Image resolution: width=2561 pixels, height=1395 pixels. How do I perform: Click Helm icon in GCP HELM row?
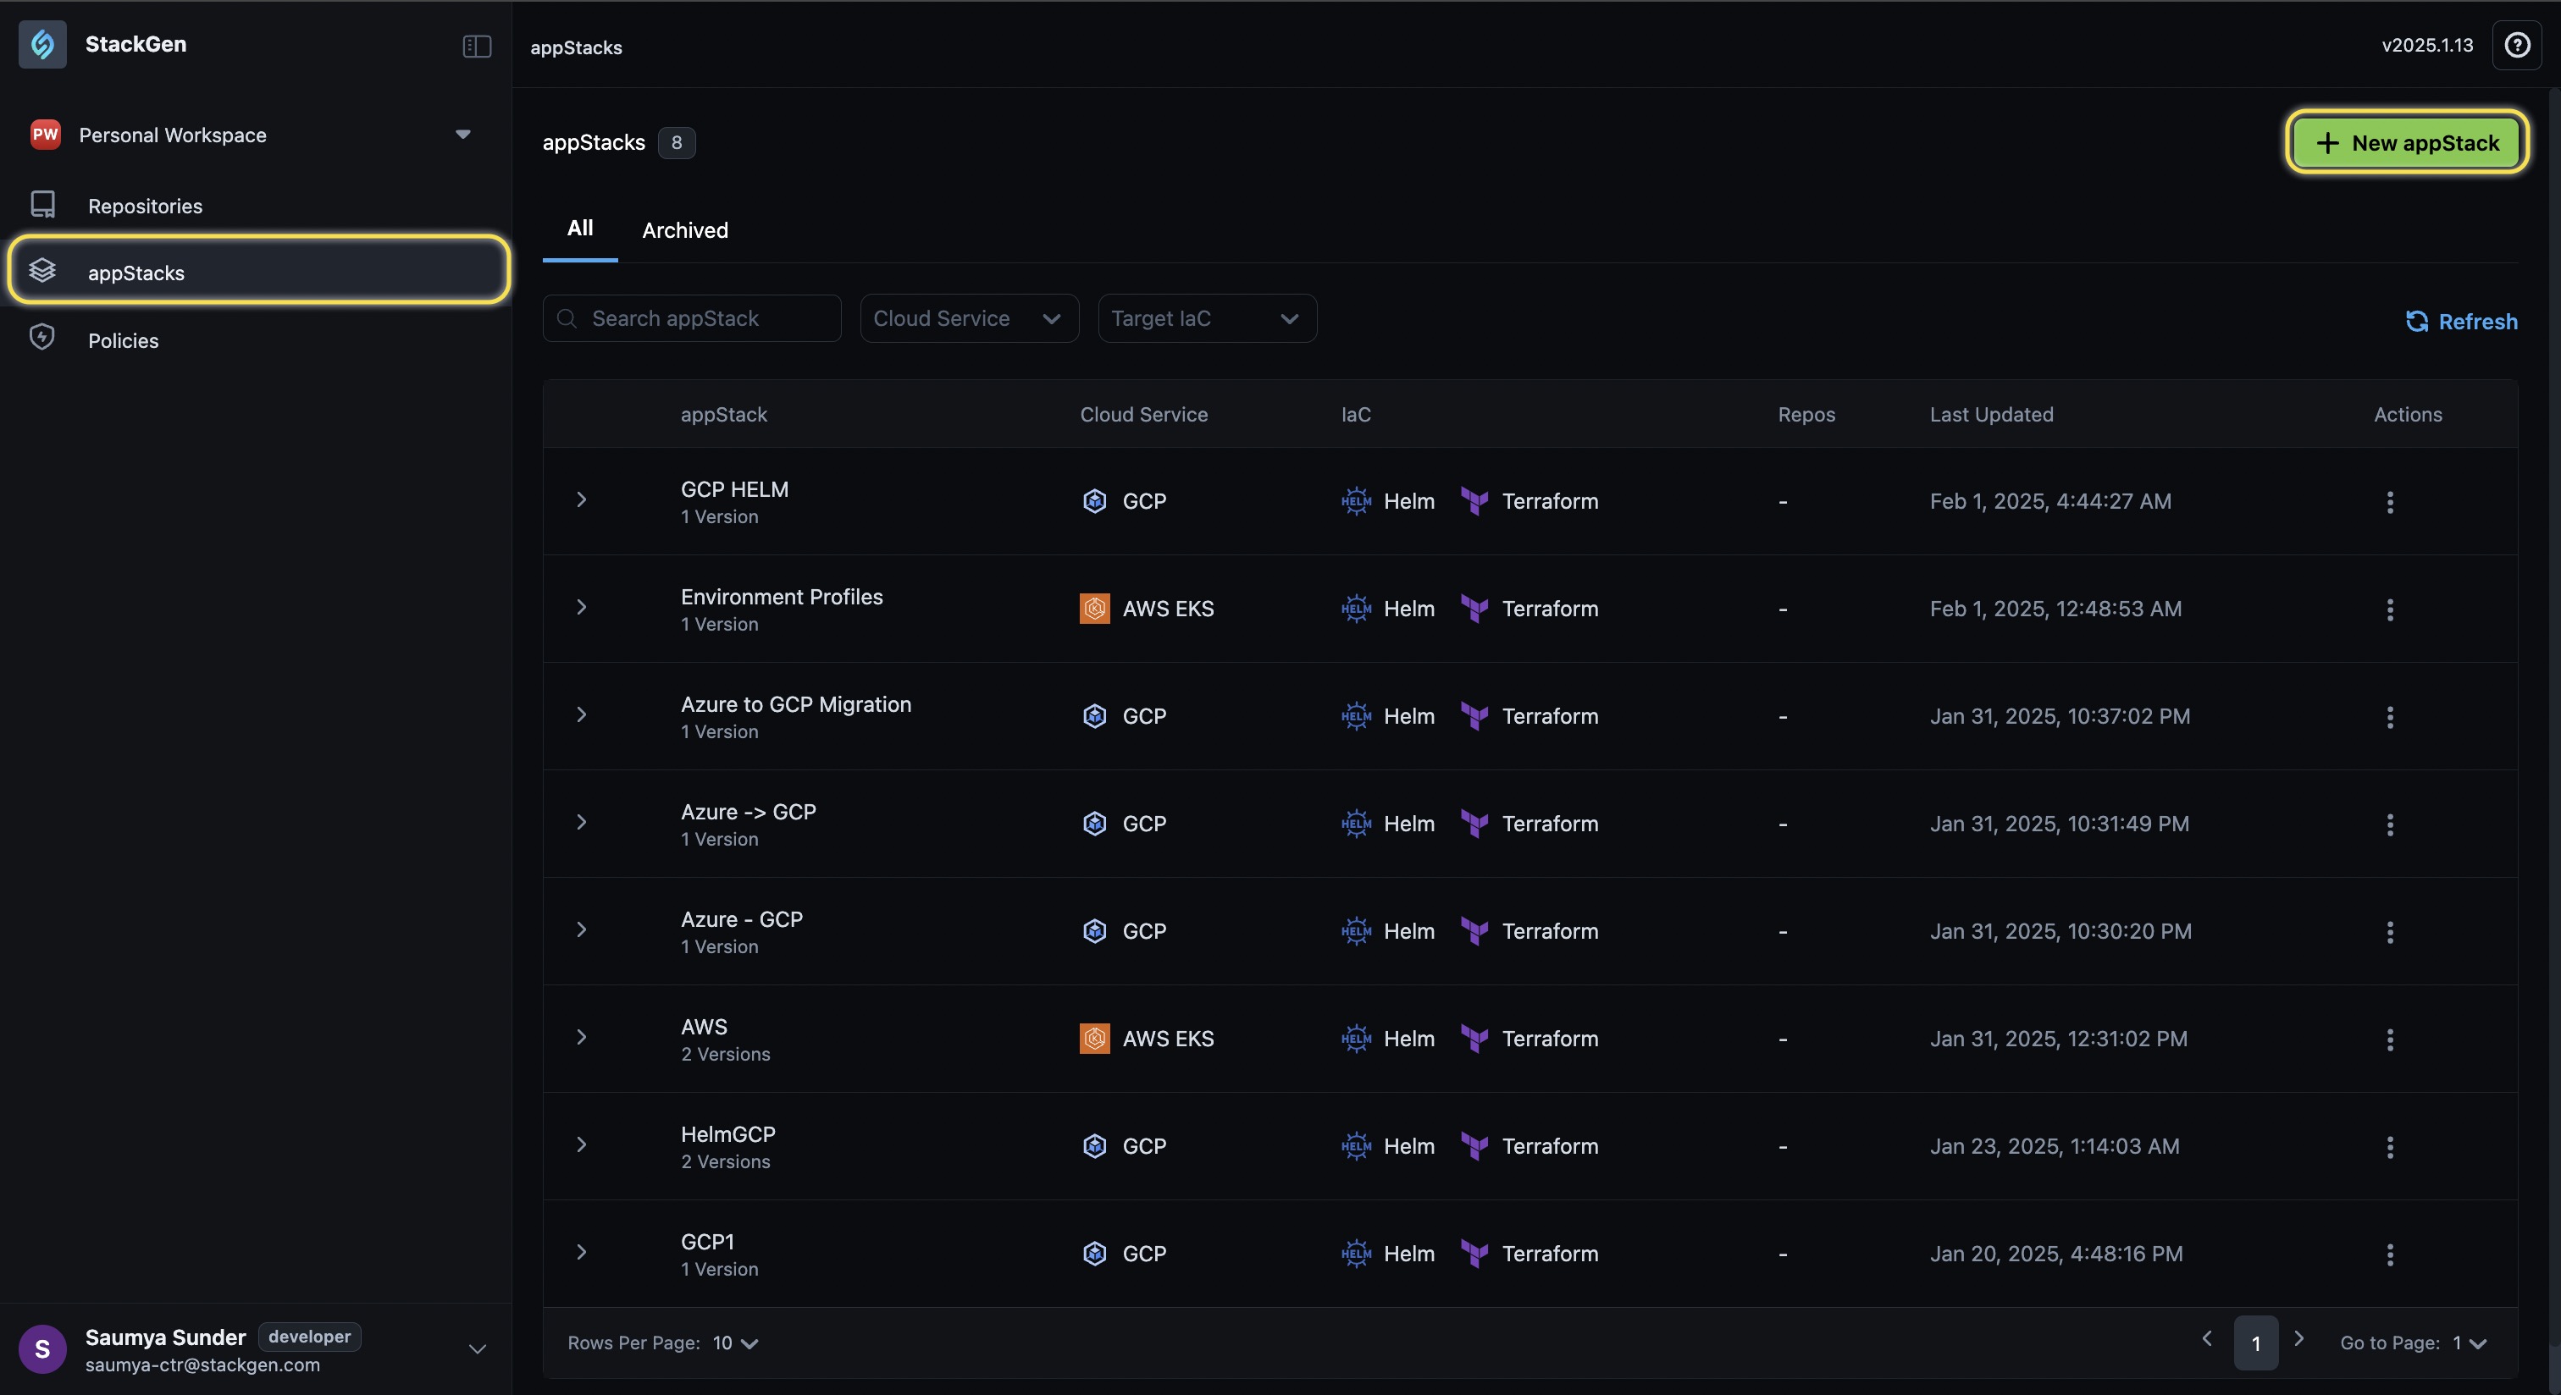coord(1356,501)
